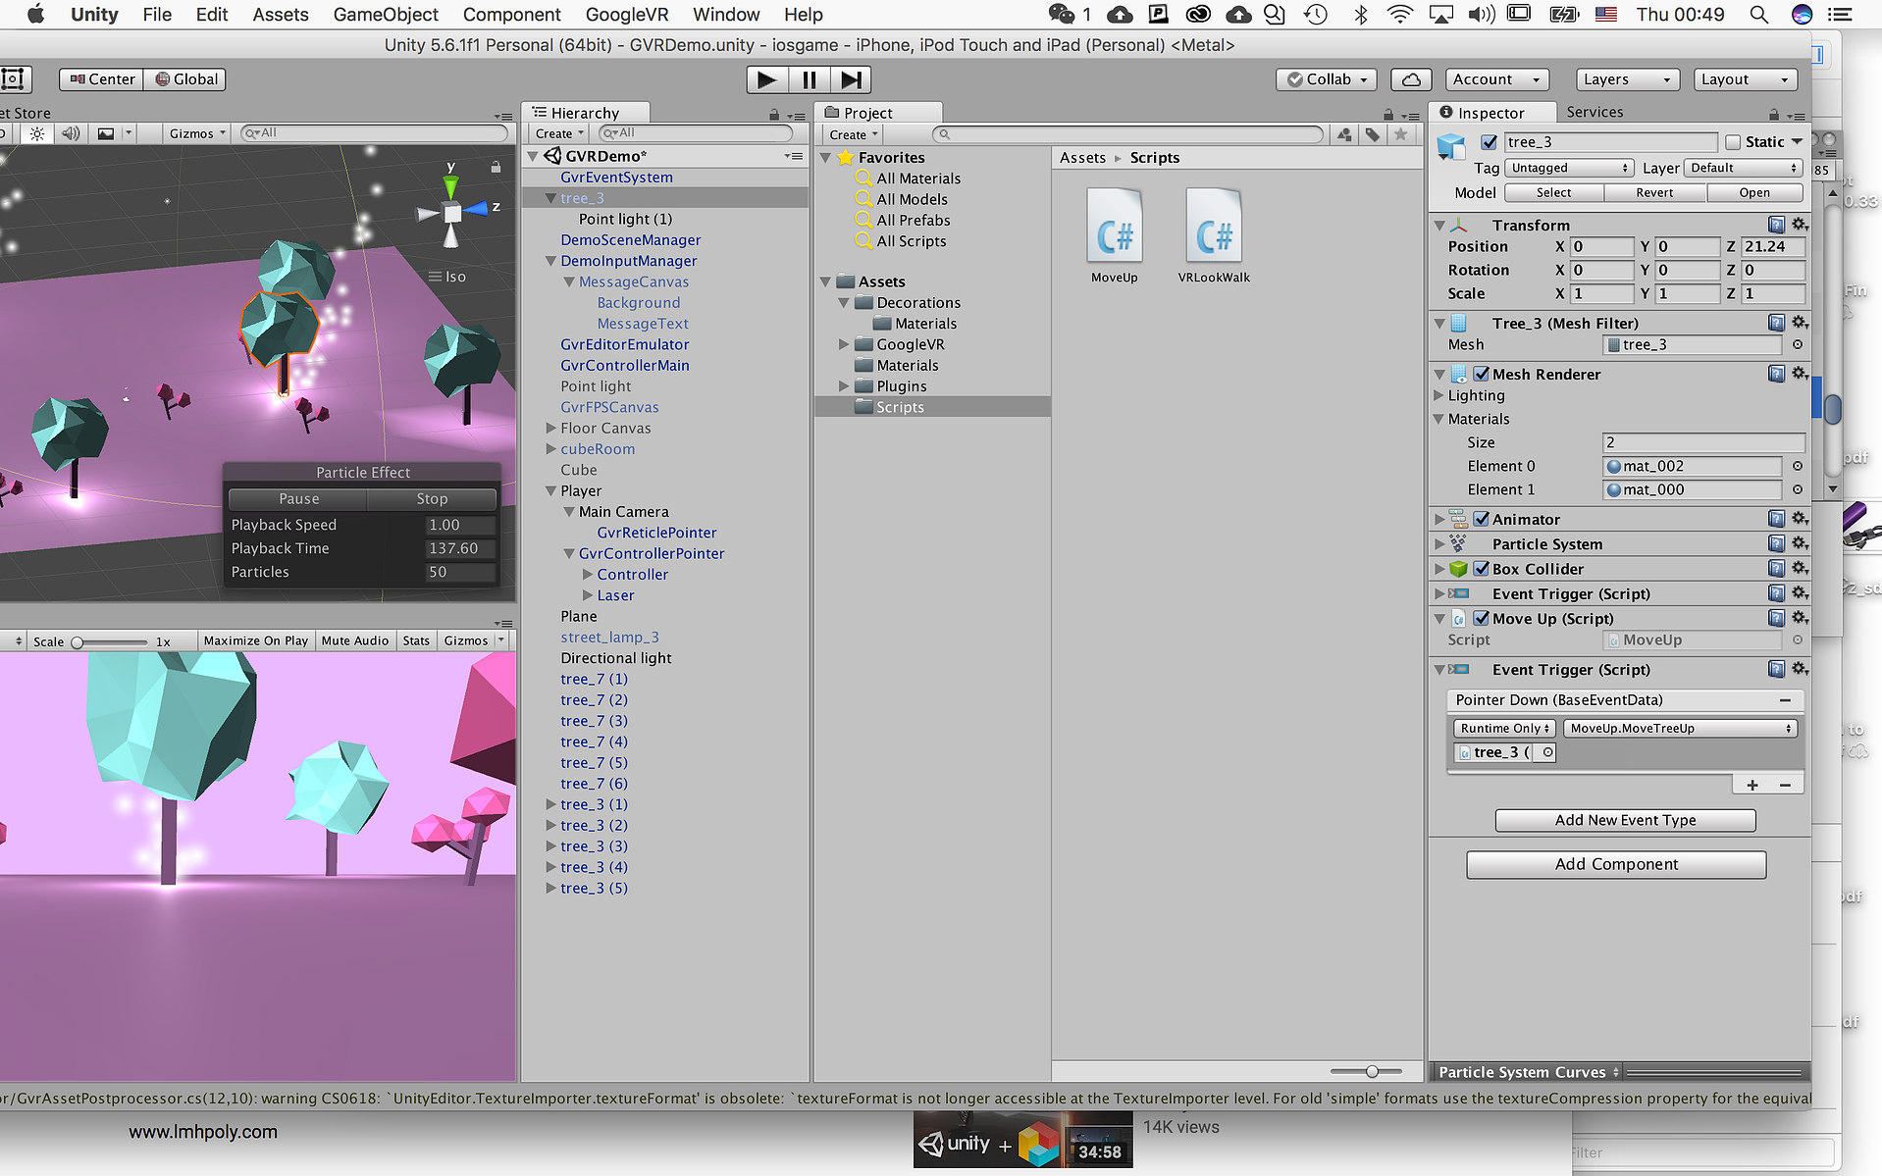
Task: Expand the Lighting section
Action: click(x=1439, y=395)
